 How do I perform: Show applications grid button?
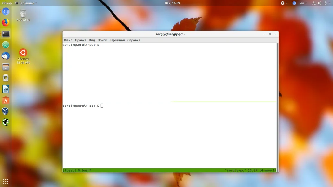[6, 181]
